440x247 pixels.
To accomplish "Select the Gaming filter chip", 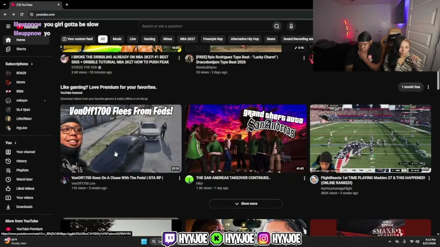I will (x=150, y=39).
